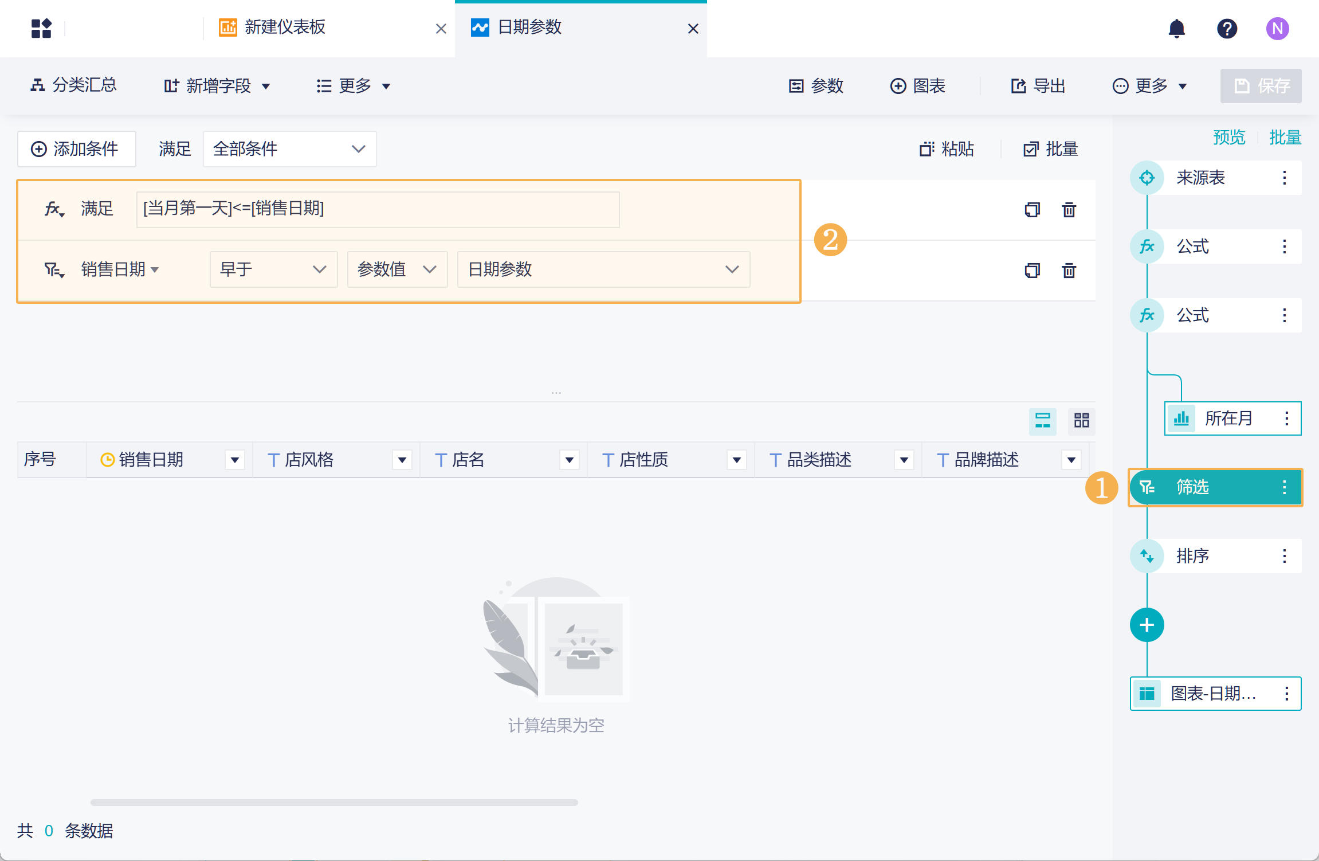
Task: Open options for 筛选 step
Action: [x=1285, y=487]
